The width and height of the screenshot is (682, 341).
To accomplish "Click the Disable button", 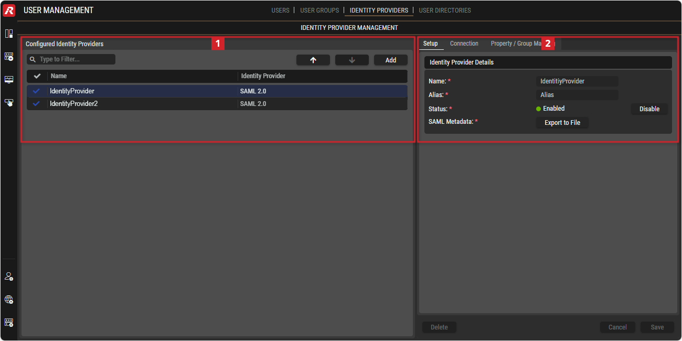I will (649, 109).
